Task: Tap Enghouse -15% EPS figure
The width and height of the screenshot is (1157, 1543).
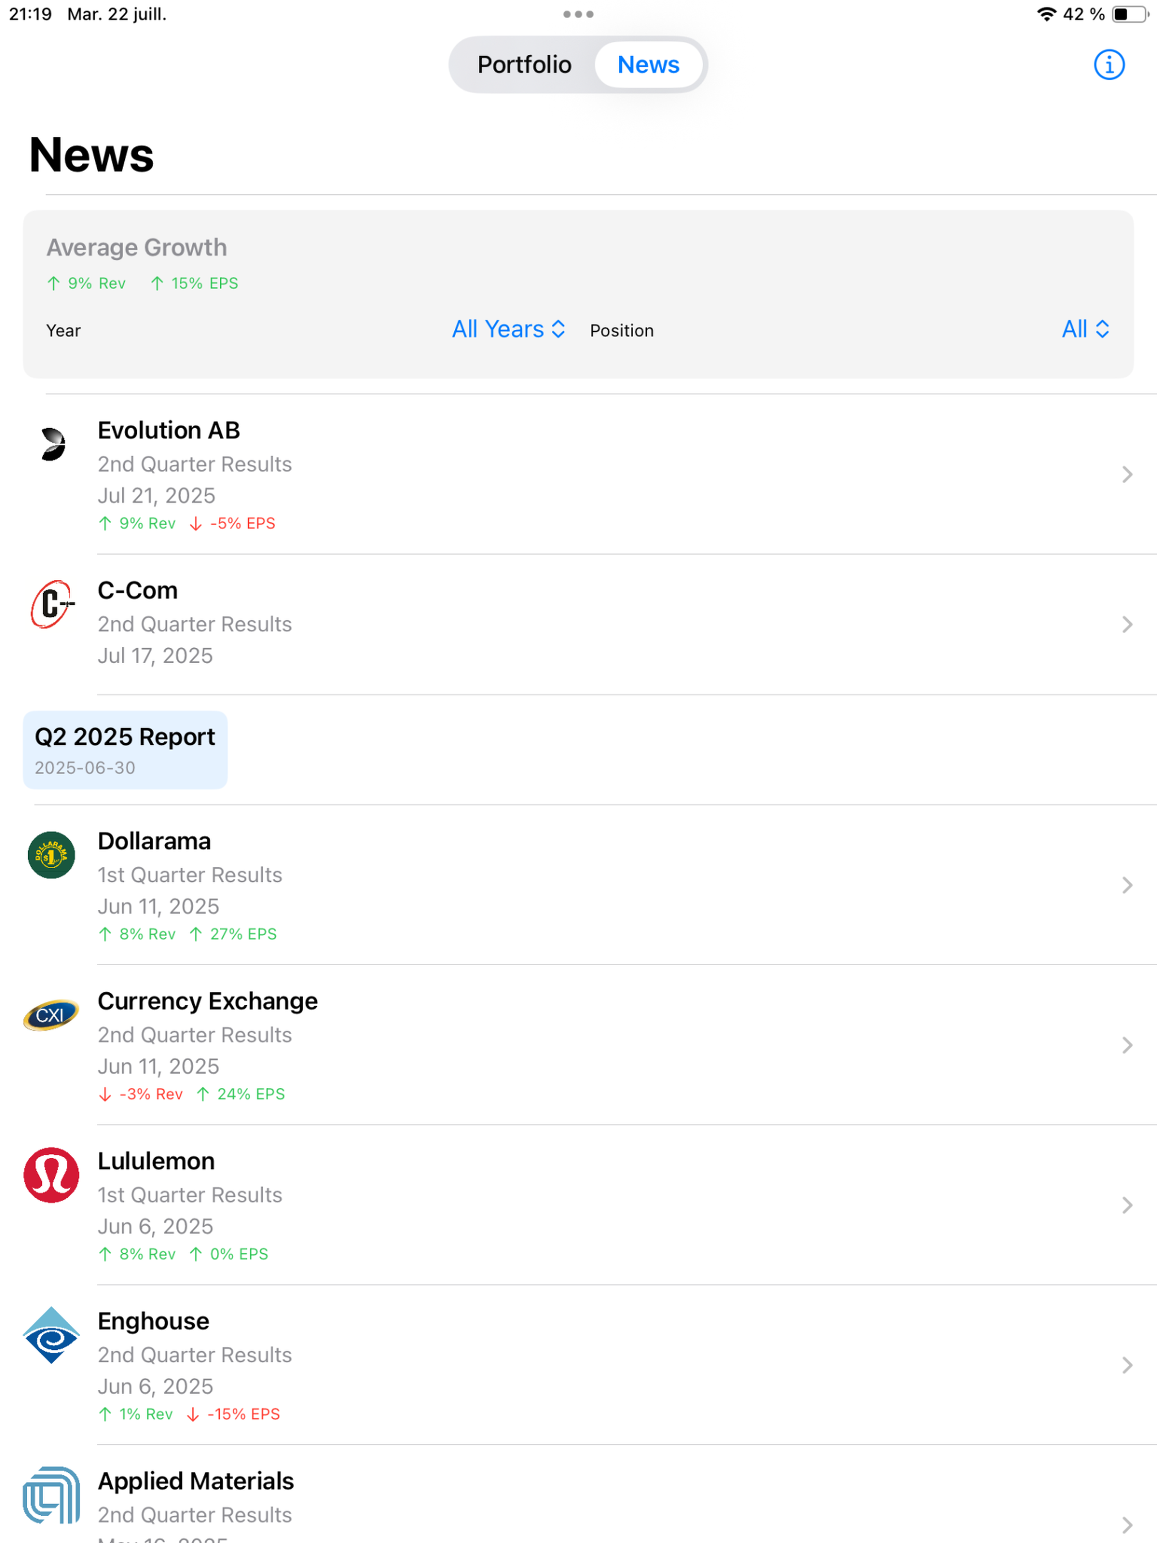Action: [234, 1414]
